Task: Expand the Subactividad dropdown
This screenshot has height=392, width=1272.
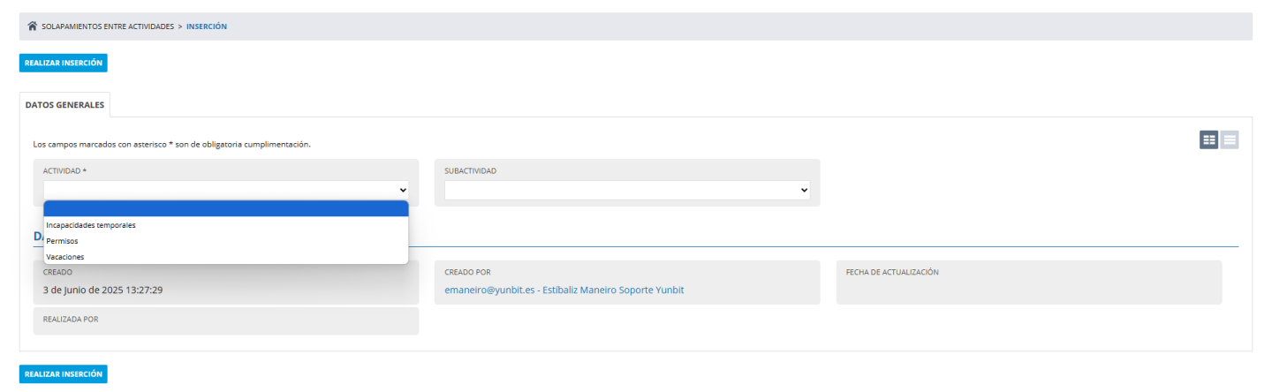Action: (626, 190)
